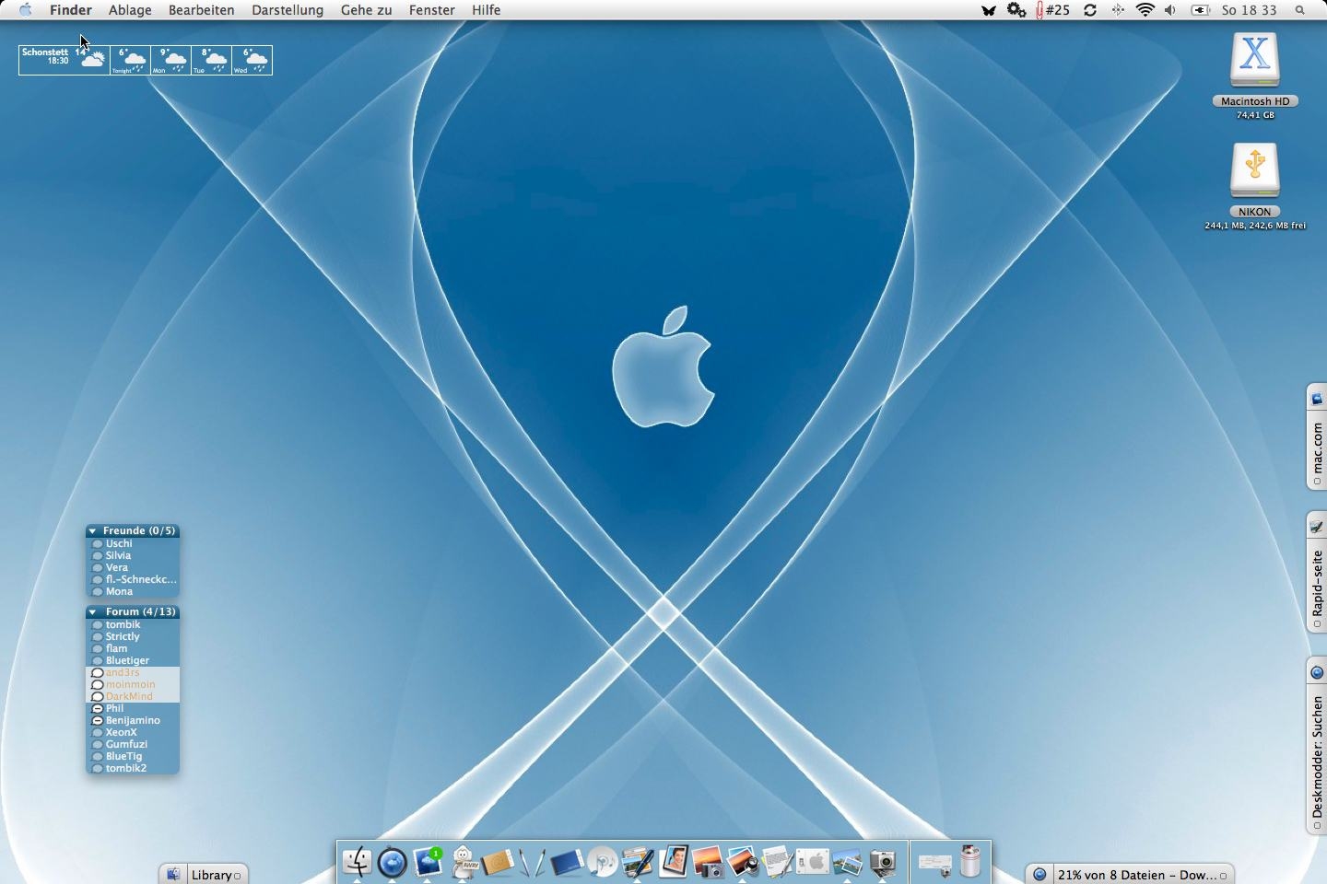1327x884 pixels.
Task: Open the Finder menu
Action: [x=71, y=10]
